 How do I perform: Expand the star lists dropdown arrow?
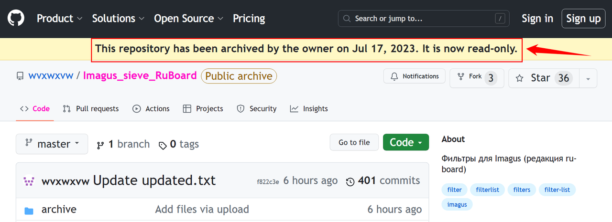588,78
